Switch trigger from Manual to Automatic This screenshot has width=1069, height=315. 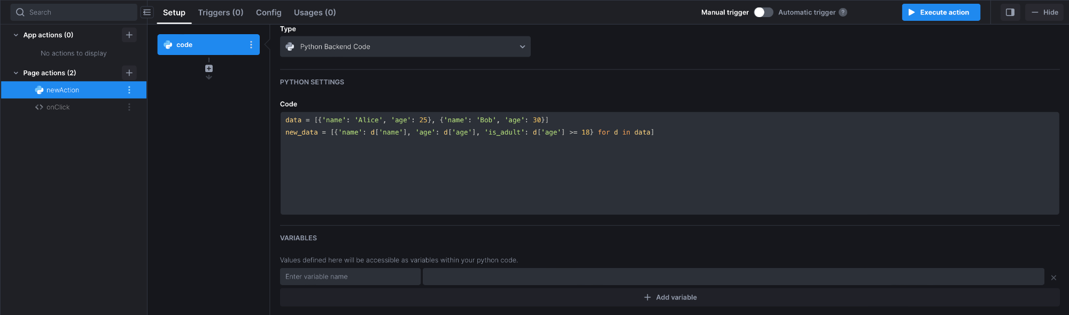[x=763, y=12]
